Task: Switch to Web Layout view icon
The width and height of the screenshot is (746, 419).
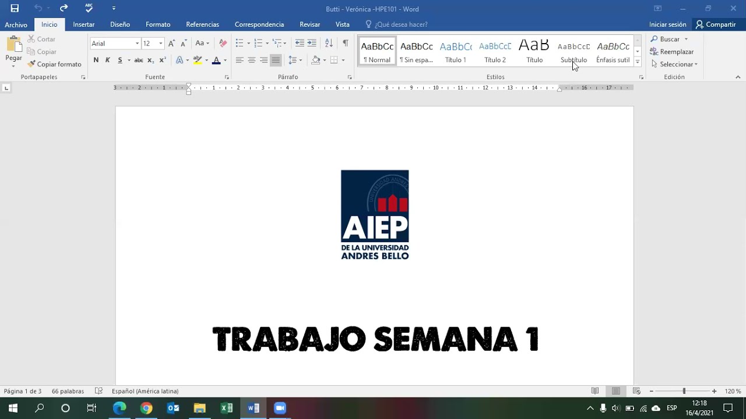Action: [x=636, y=391]
